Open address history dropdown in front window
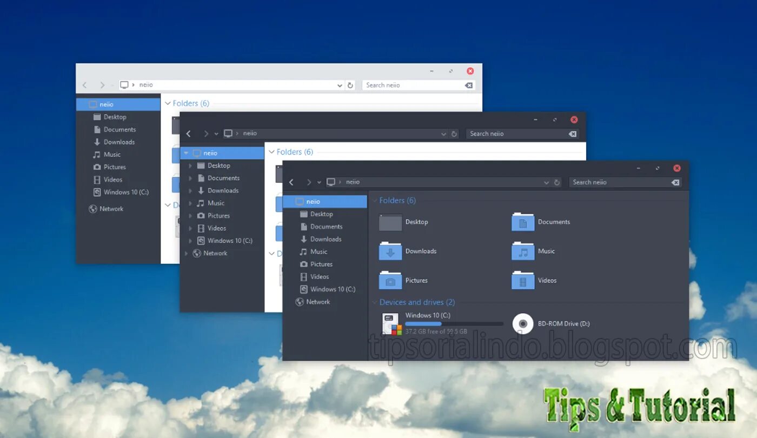The height and width of the screenshot is (438, 757). tap(546, 182)
